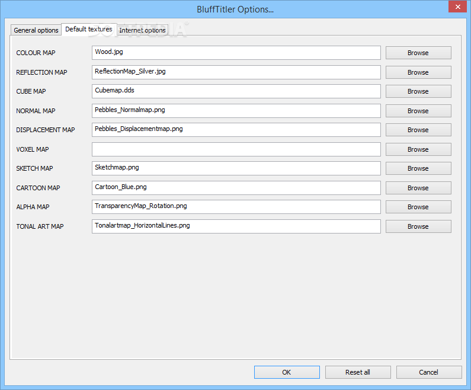
Task: Click Browse for Tonal Art Map
Action: (x=418, y=226)
